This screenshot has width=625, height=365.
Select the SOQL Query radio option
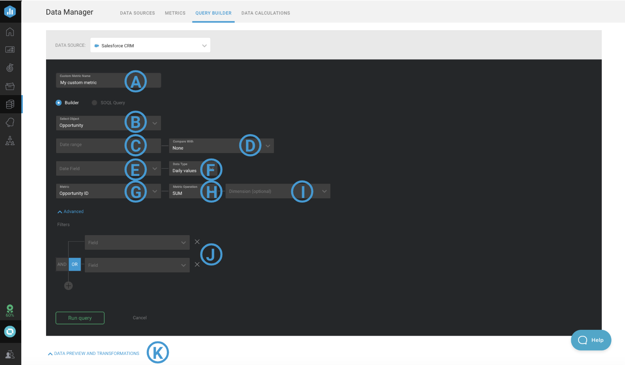coord(94,102)
